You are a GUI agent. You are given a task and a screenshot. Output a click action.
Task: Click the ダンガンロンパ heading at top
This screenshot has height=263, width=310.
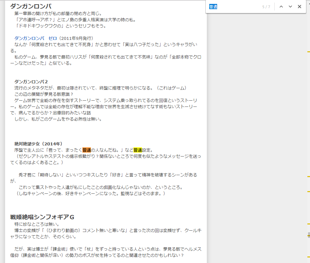(x=31, y=6)
